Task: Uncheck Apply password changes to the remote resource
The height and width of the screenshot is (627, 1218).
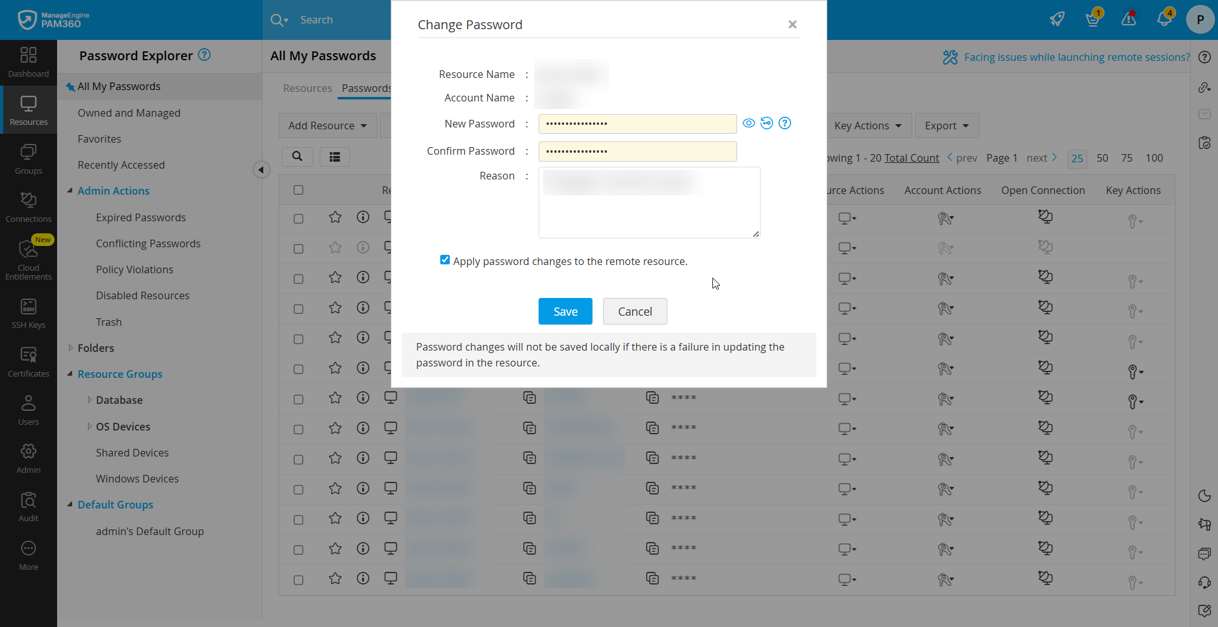Action: (445, 260)
